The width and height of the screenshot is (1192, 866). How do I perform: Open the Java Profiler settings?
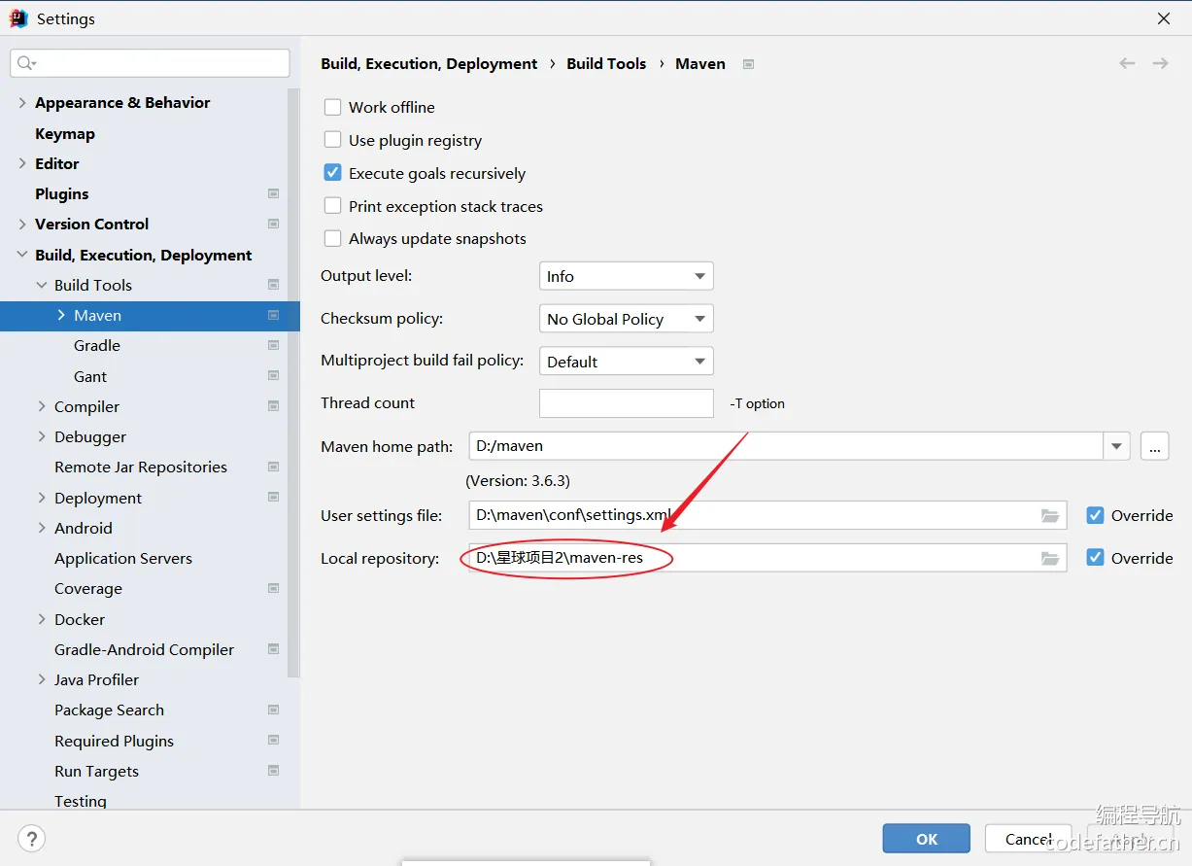96,680
